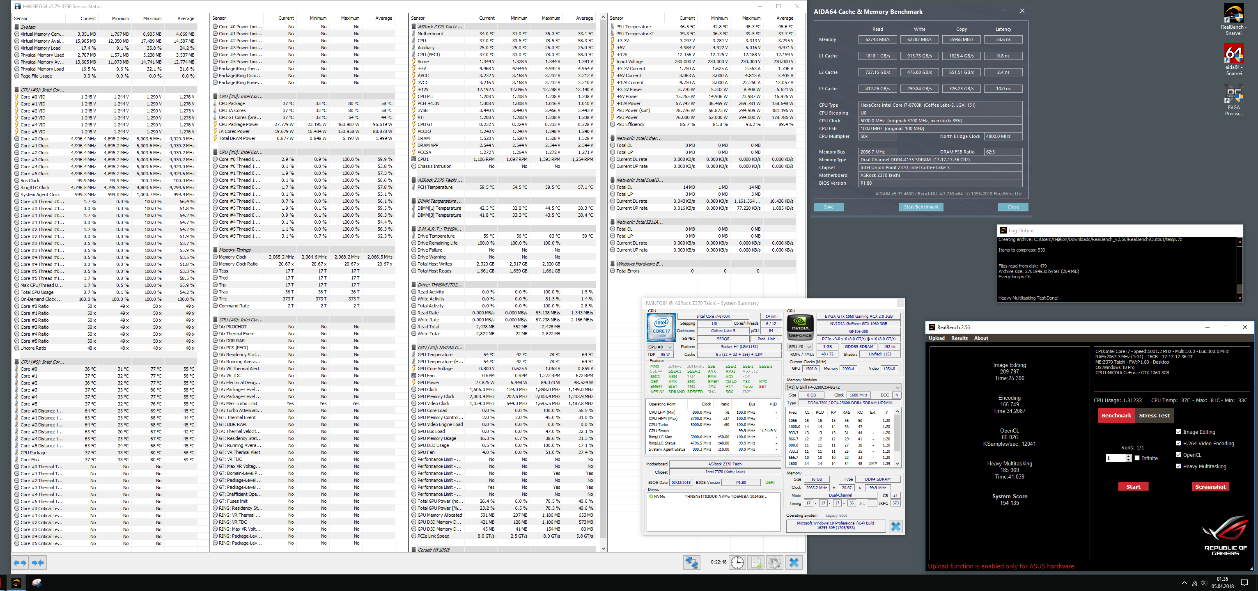Enable the Infinite runs checkbox
Viewport: 1258px width, 591px height.
click(1137, 458)
